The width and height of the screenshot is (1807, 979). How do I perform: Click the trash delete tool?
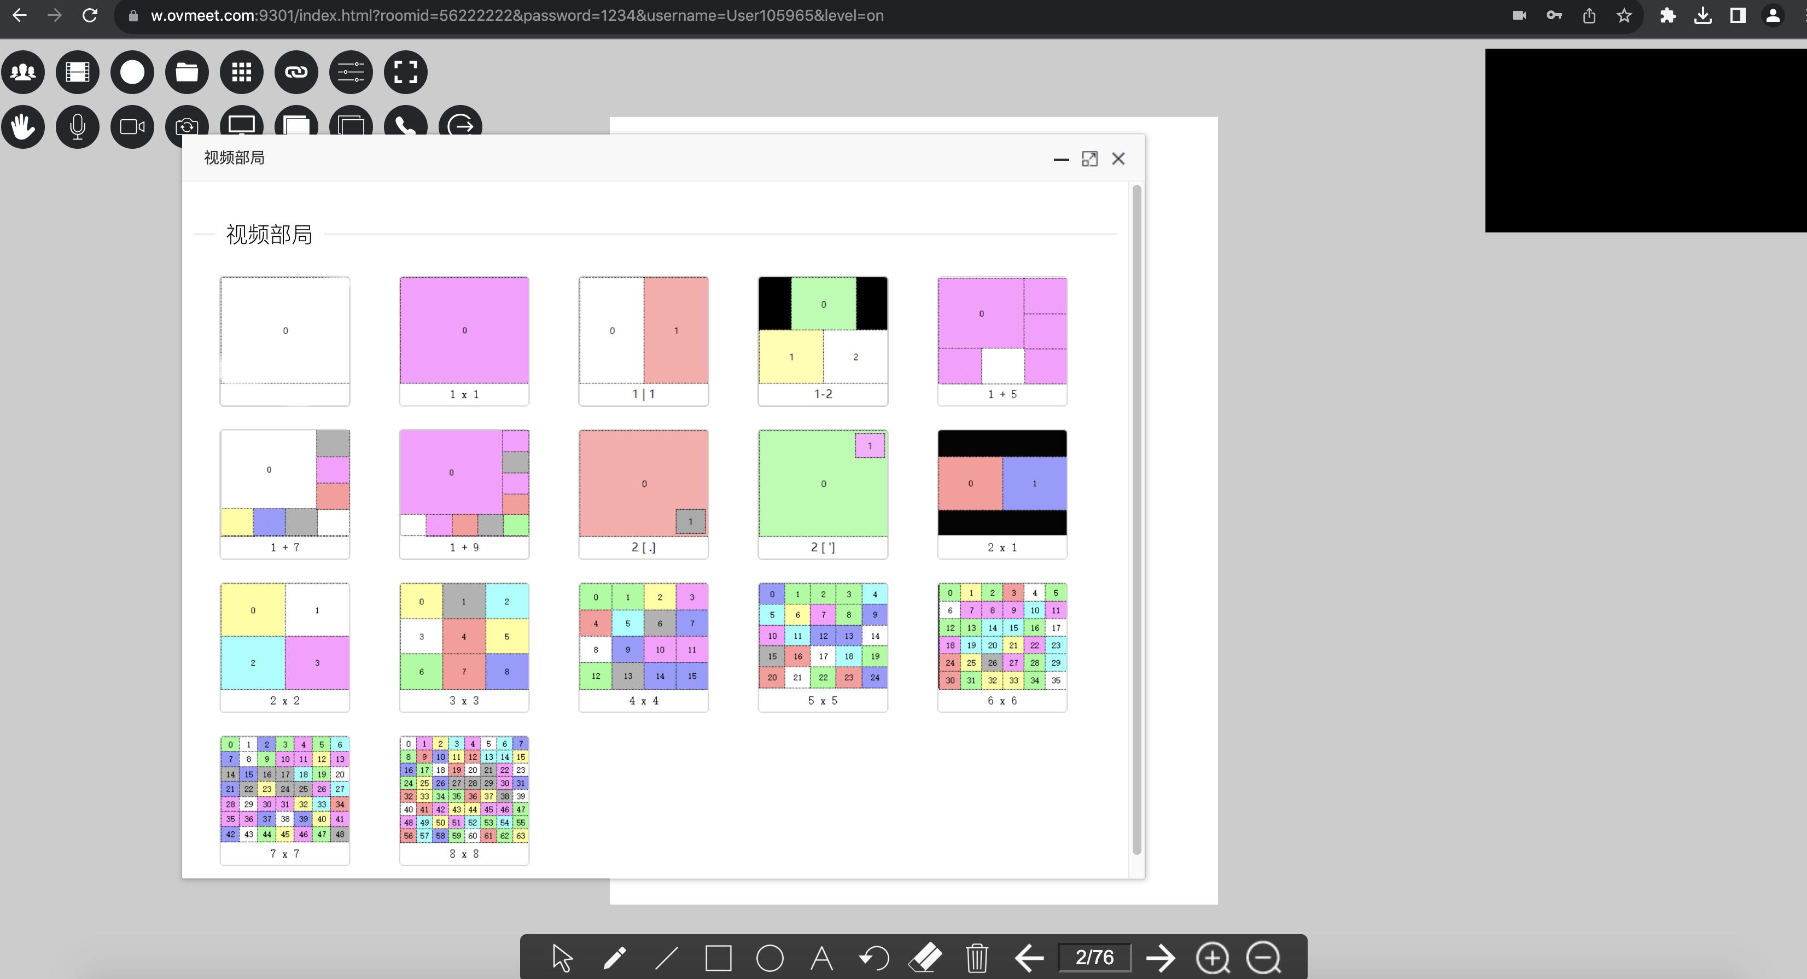(976, 958)
